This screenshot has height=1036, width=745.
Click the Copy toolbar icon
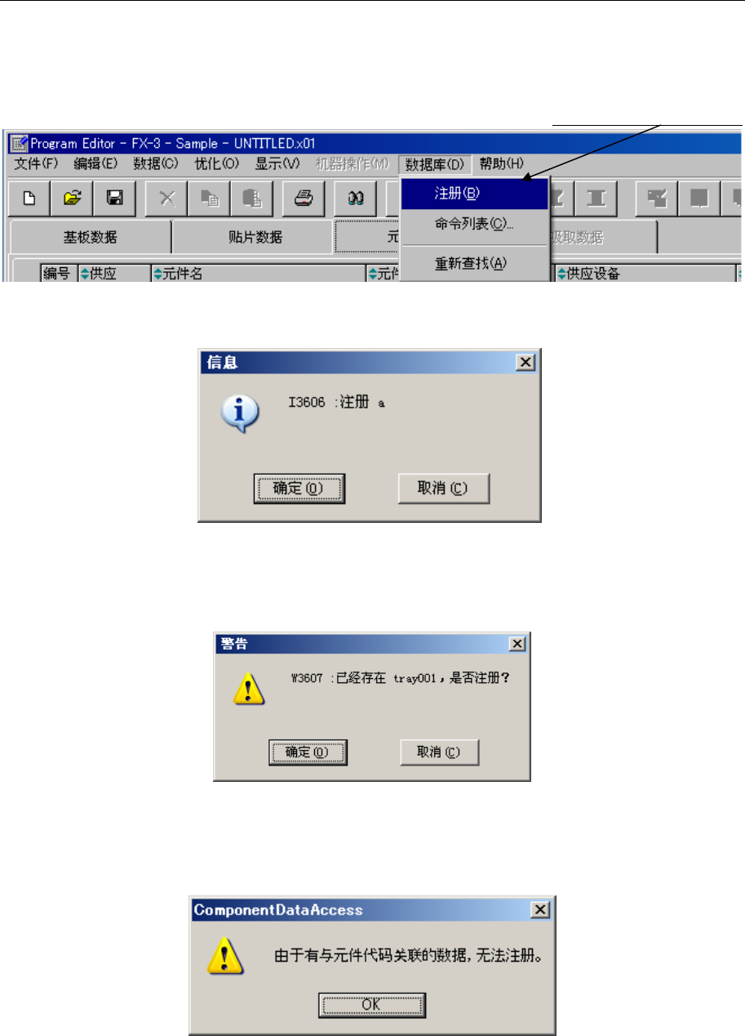click(x=208, y=197)
